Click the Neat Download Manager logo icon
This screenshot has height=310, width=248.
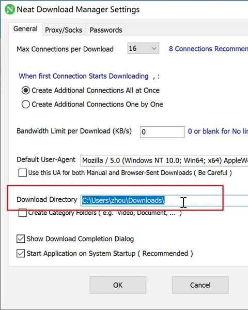coord(10,9)
